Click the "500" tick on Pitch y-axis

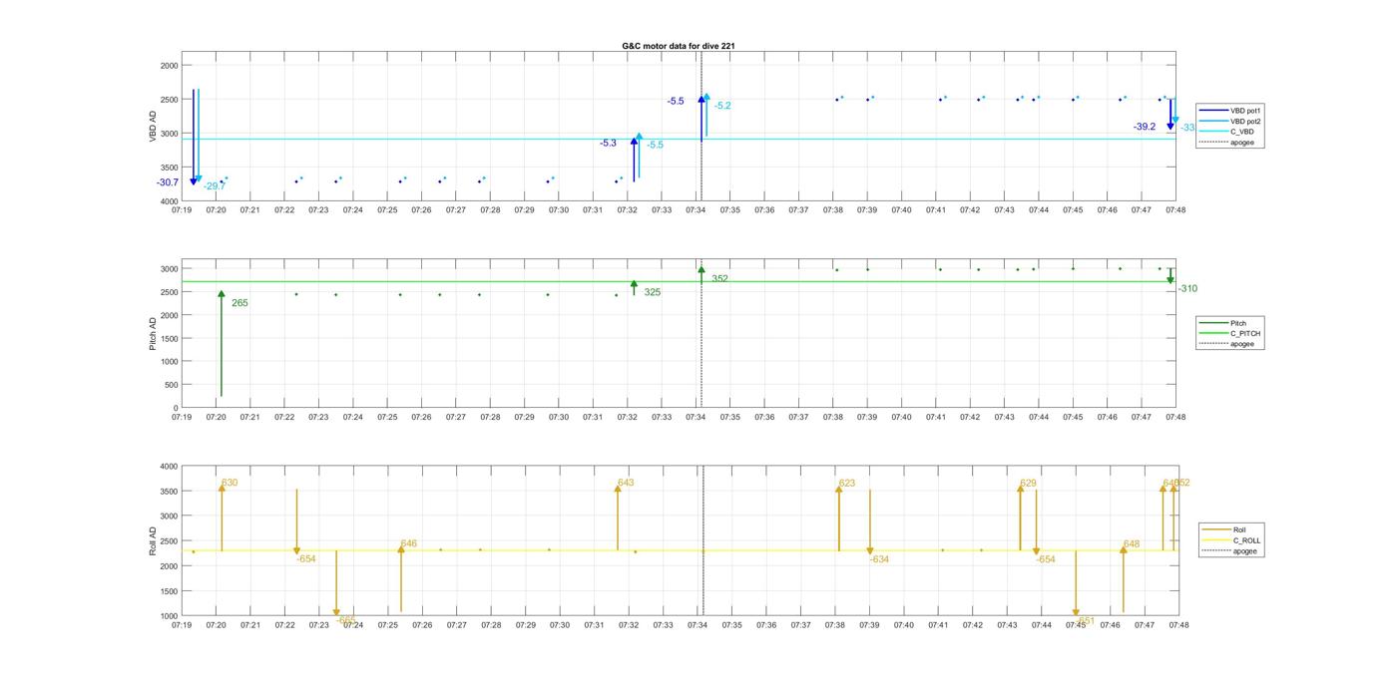coord(172,385)
